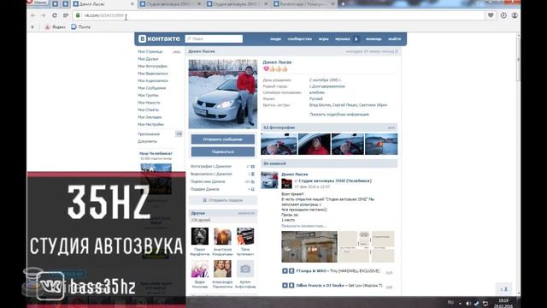This screenshot has width=547, height=308.
Task: Click the second pinned VK tab
Action: click(65, 3)
